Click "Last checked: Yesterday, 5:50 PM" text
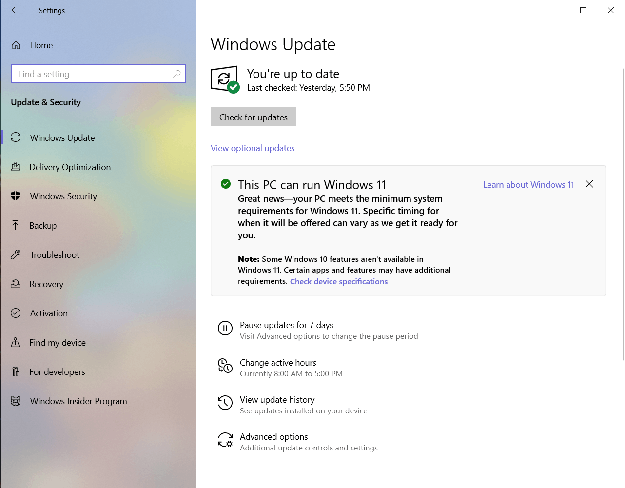 (x=309, y=88)
